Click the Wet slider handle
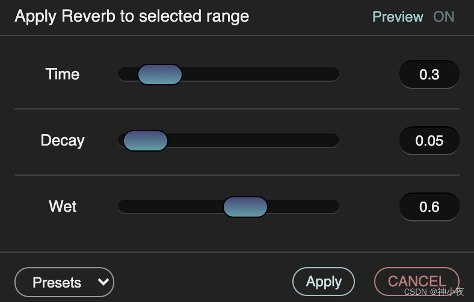The height and width of the screenshot is (302, 474). [x=245, y=207]
